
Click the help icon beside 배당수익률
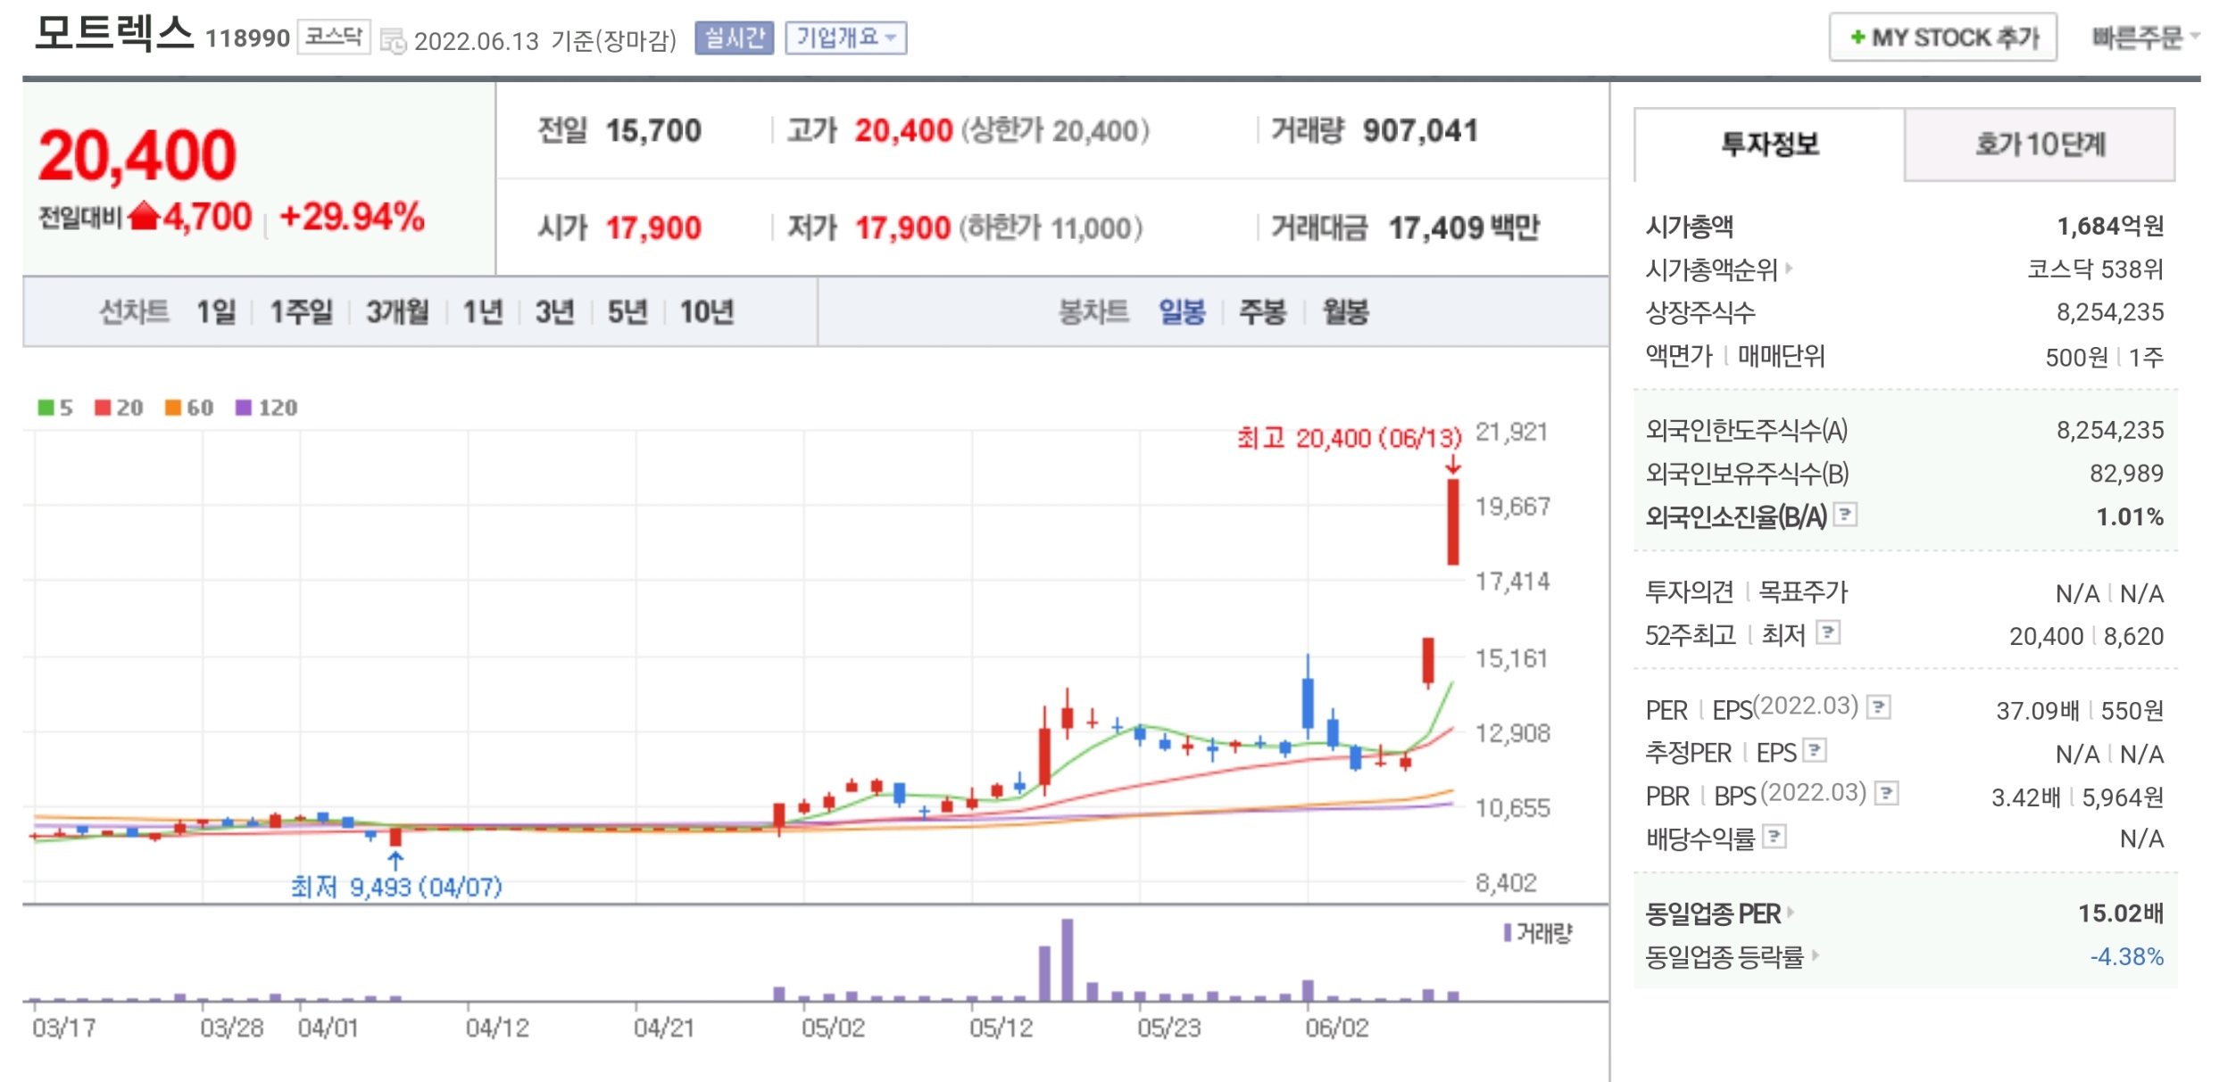tap(1774, 837)
